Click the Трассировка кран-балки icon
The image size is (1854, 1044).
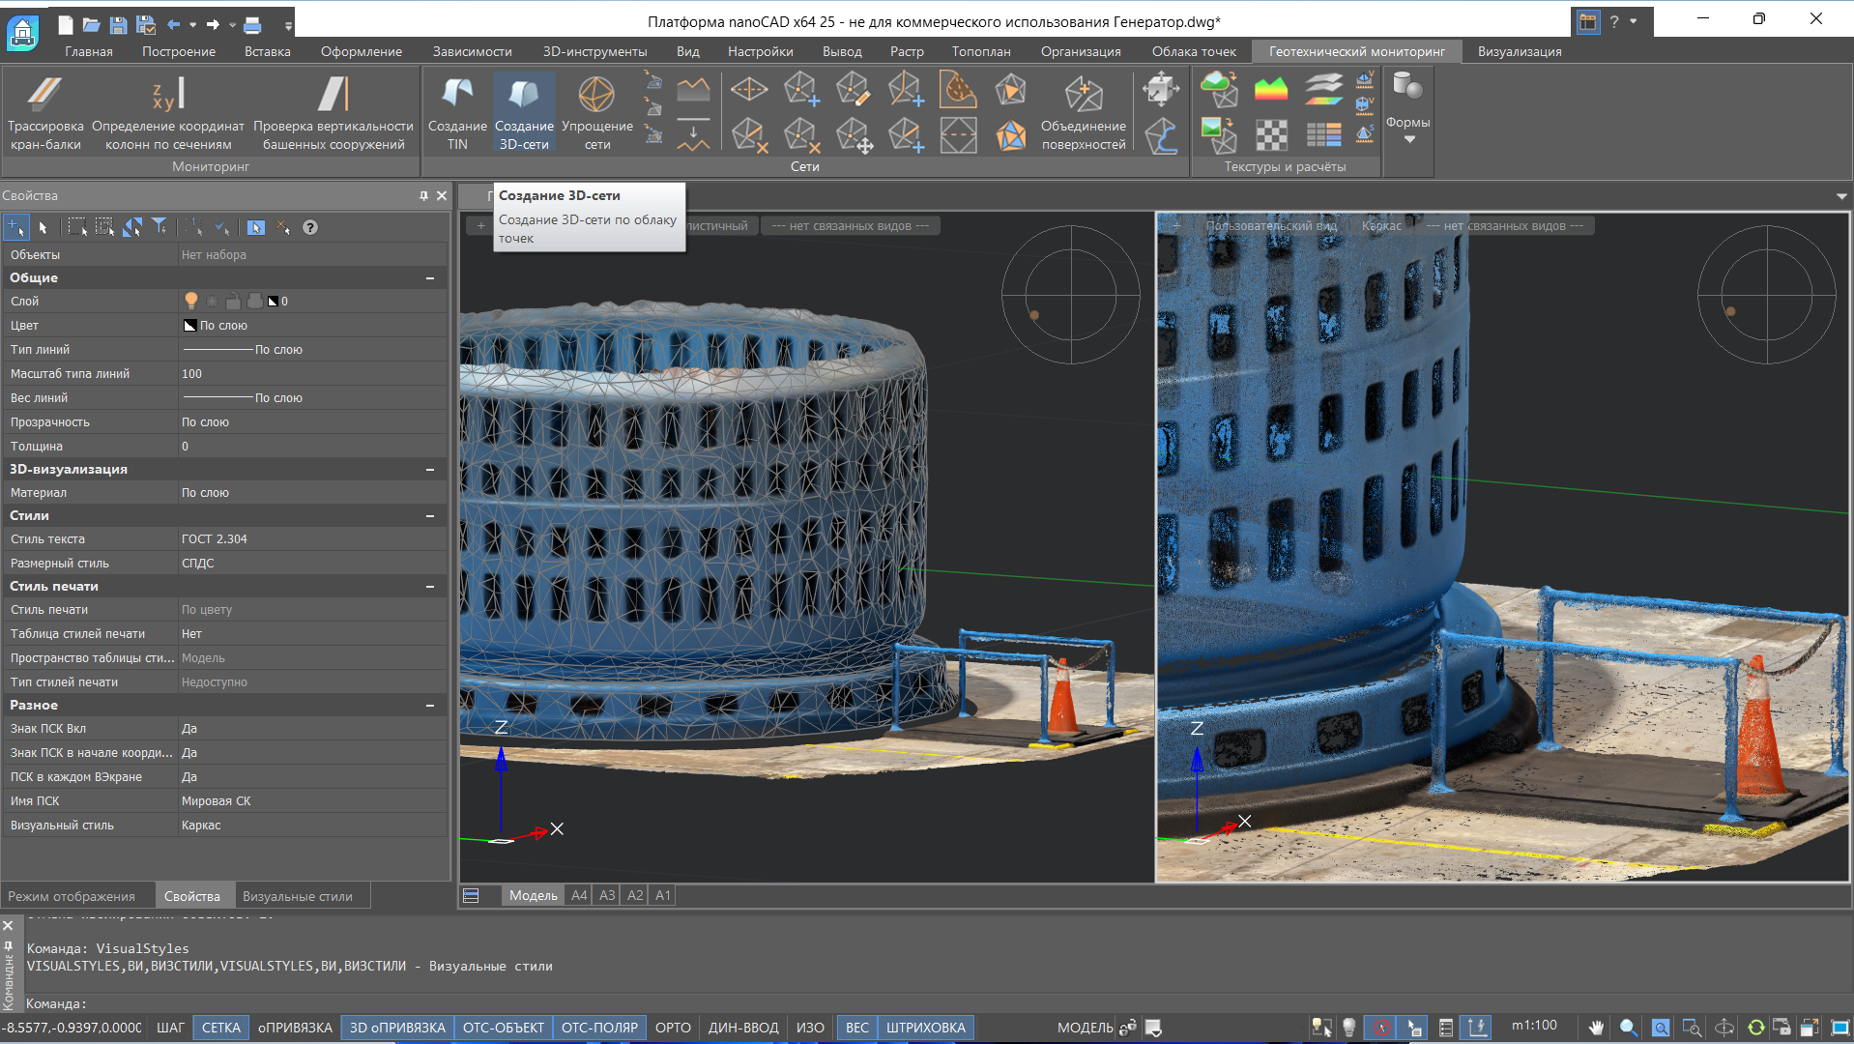45,95
